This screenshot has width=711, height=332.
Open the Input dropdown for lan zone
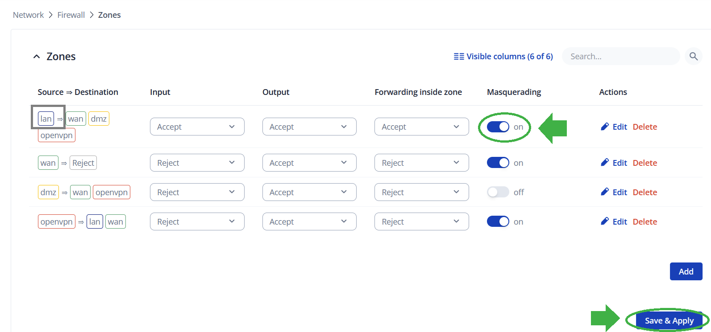(197, 127)
